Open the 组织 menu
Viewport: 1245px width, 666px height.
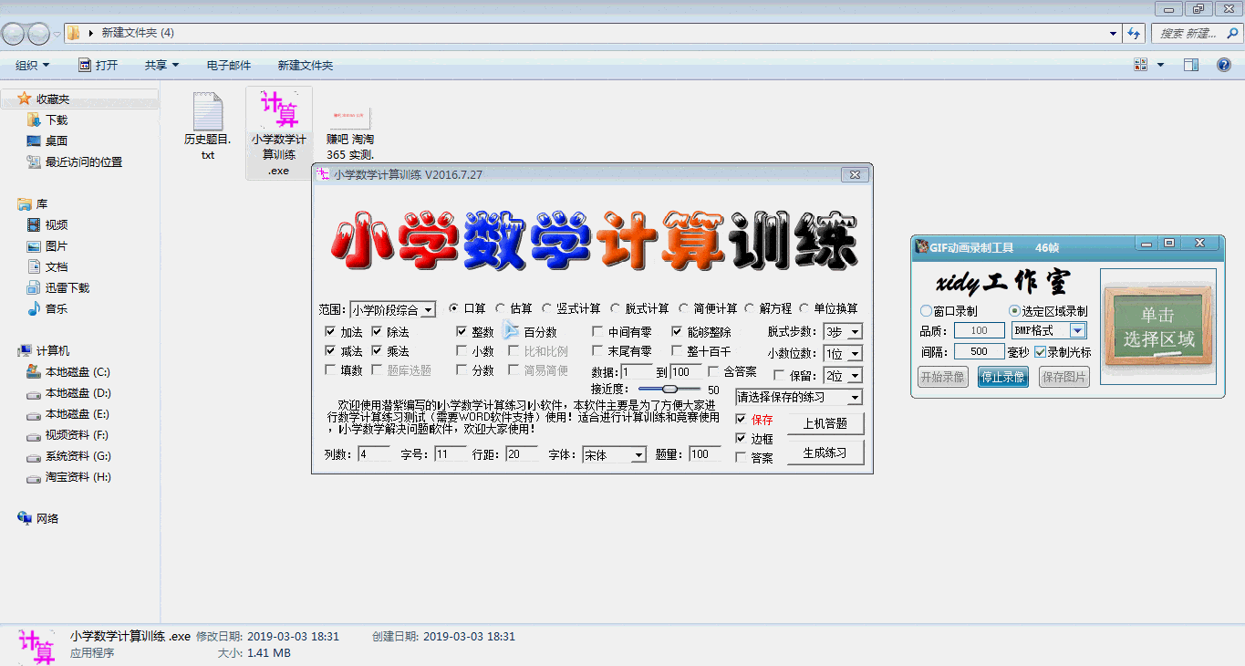tap(33, 66)
